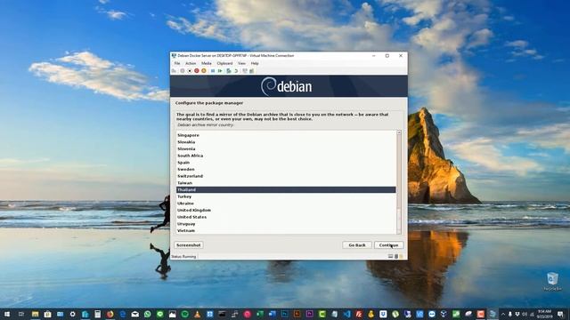Select Turkey in the country list

pos(286,196)
